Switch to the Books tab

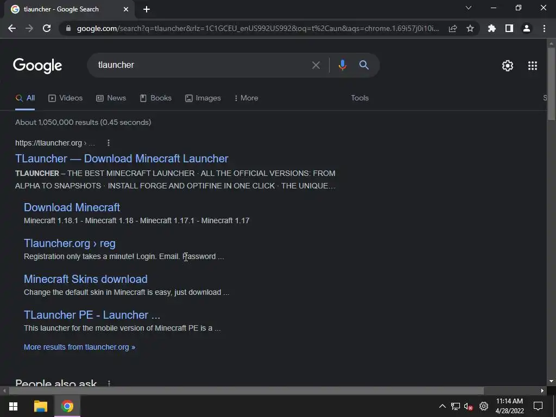coord(156,98)
